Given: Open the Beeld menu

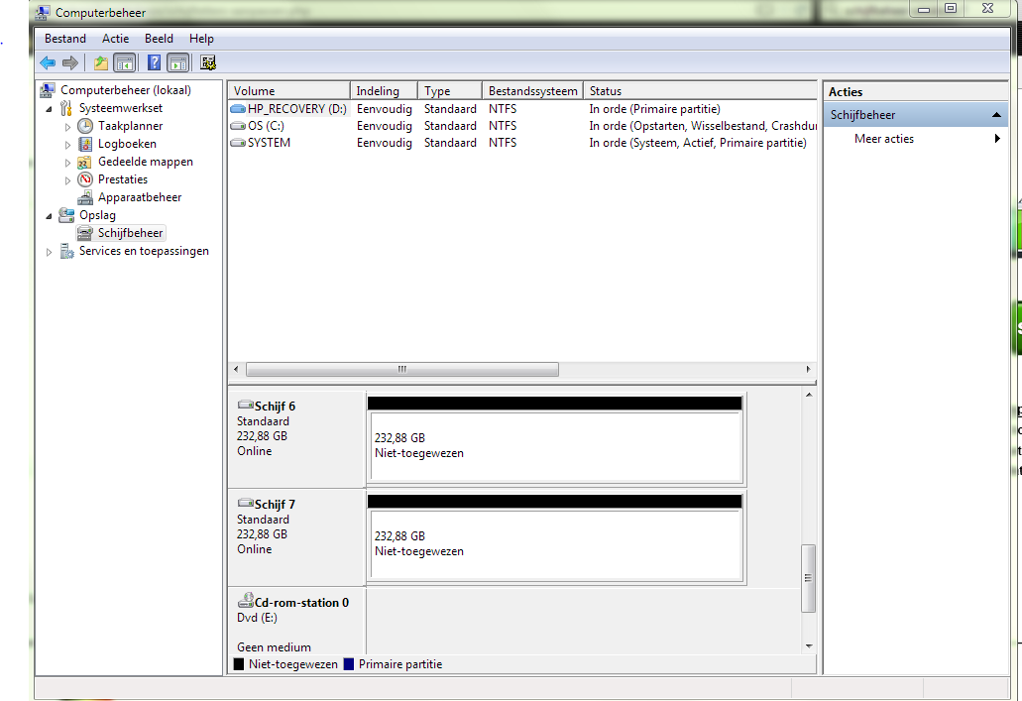Looking at the screenshot, I should tap(159, 39).
